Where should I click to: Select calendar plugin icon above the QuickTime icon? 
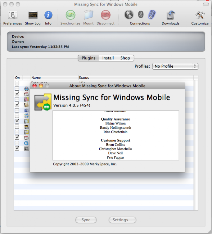pyautogui.click(x=26, y=138)
